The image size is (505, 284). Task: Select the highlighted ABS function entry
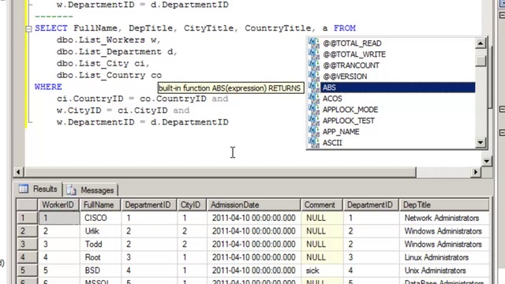[x=398, y=88]
